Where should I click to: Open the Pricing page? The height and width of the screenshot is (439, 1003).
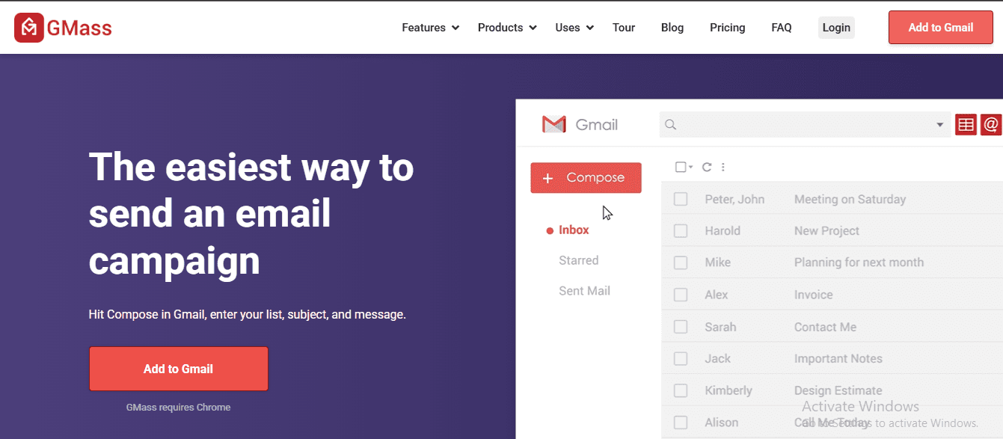coord(728,28)
